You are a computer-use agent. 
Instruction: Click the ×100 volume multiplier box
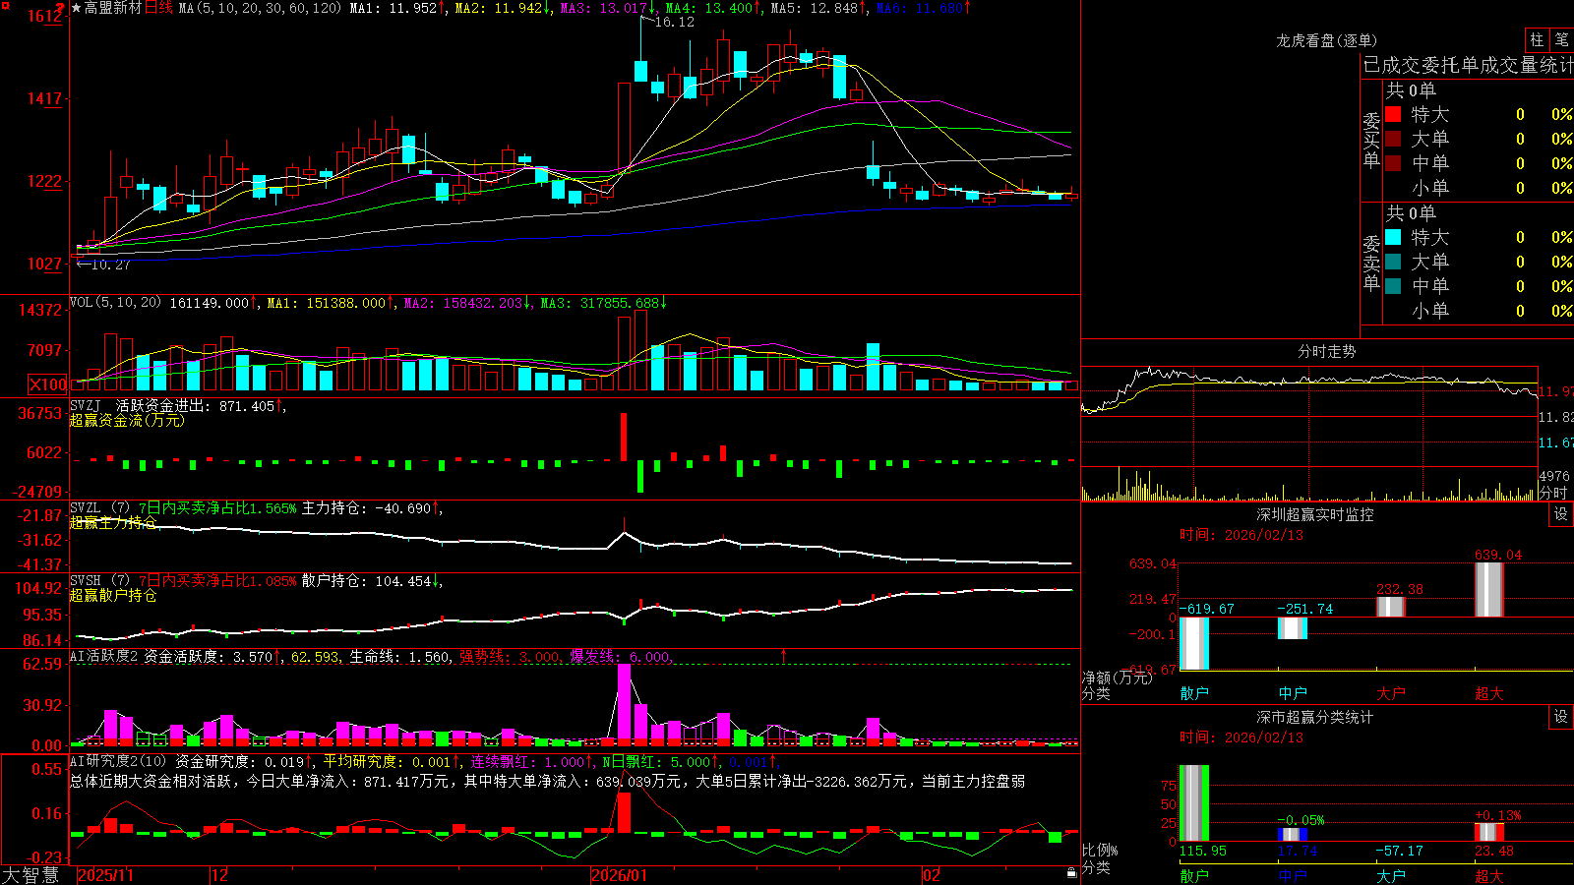tap(48, 384)
